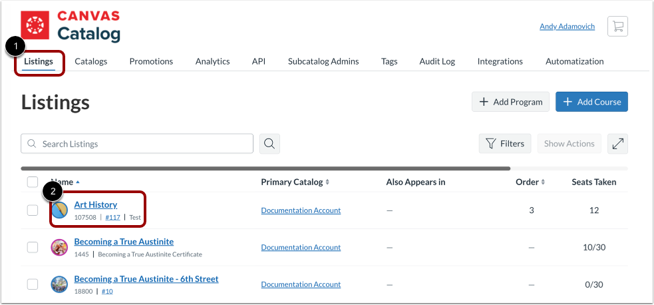The height and width of the screenshot is (305, 654).
Task: Click the Becoming a True Austinite thumbnail
Action: coord(59,248)
